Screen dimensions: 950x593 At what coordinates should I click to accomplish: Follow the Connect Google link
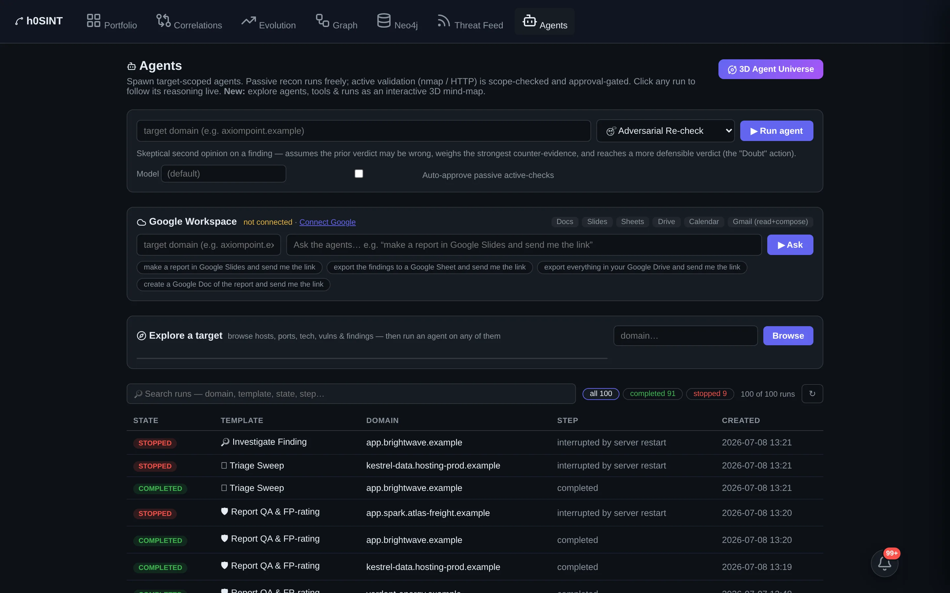[328, 222]
